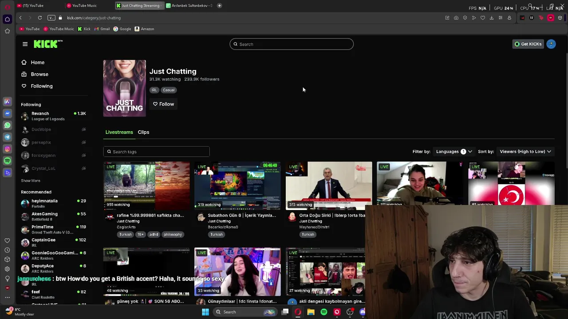Open Messenger in Opera sidebar
568x319 pixels.
tap(7, 113)
